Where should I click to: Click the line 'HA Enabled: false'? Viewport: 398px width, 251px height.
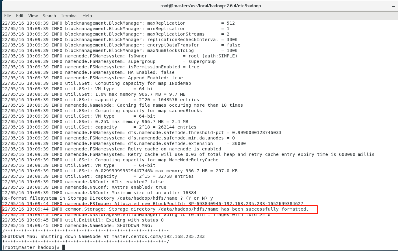point(88,72)
